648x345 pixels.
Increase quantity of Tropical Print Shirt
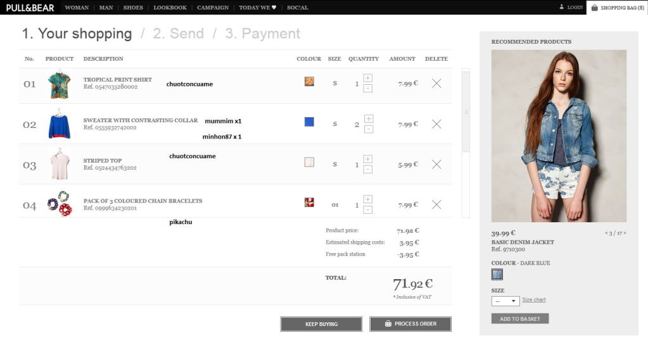368,78
